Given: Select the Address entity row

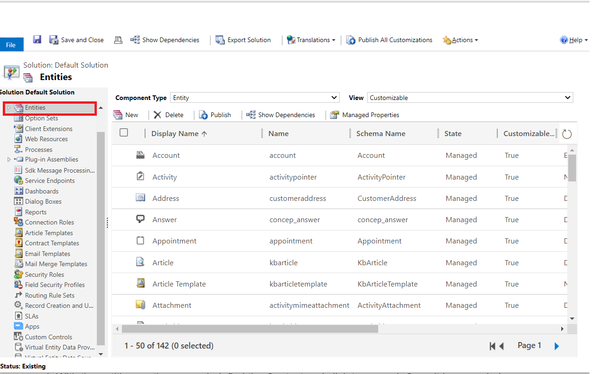Looking at the screenshot, I should 339,198.
